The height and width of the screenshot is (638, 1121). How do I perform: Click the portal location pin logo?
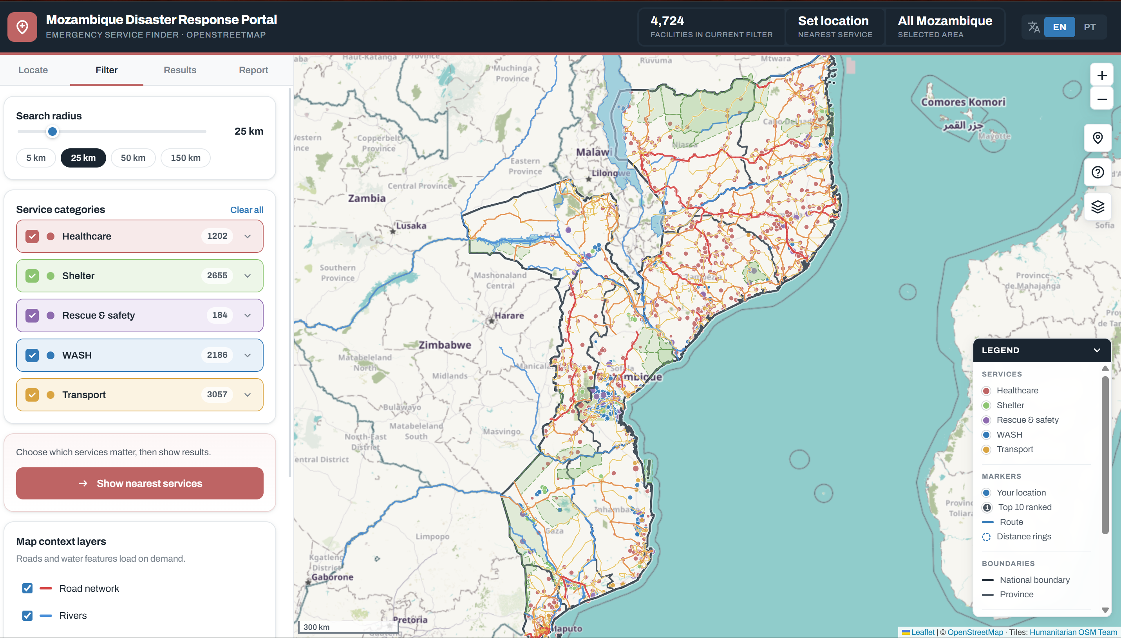pyautogui.click(x=22, y=27)
